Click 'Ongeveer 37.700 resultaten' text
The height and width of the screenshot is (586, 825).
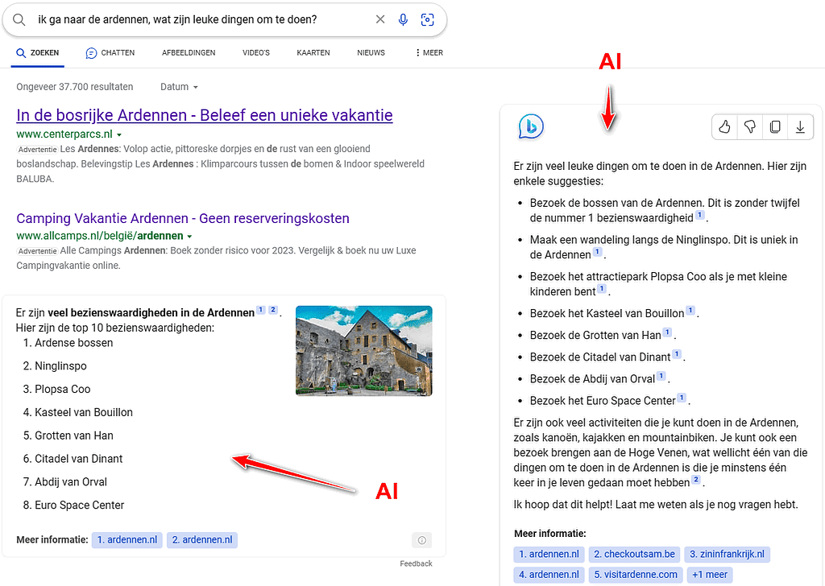click(75, 87)
